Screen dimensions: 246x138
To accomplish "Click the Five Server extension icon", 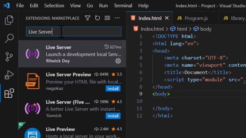I will click(32, 108).
